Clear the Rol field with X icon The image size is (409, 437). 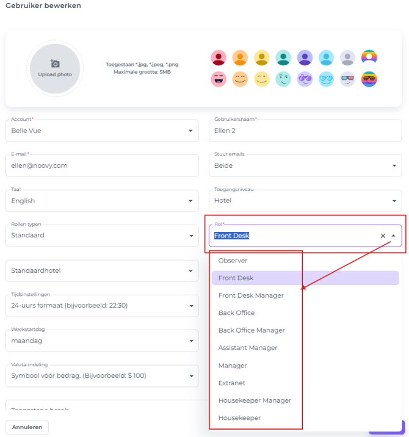tap(383, 236)
